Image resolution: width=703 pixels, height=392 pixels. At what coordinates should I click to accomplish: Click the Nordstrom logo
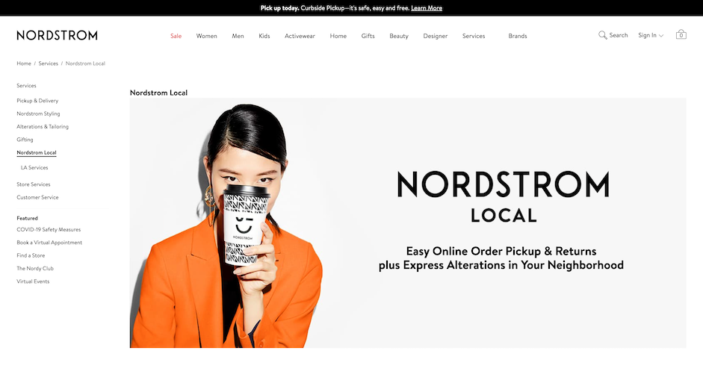click(x=57, y=35)
